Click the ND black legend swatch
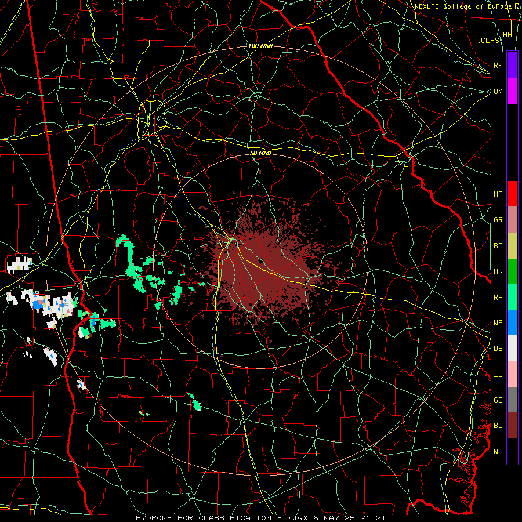Viewport: 522px width, 522px height. pos(512,451)
